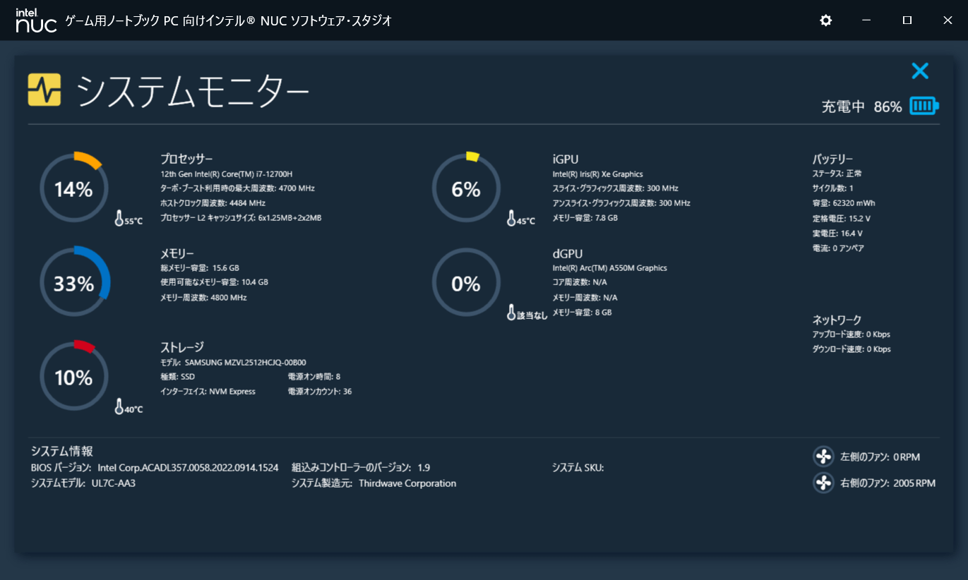Click the システムモデル UL7C-AA3 text
This screenshot has width=968, height=580.
pyautogui.click(x=83, y=483)
